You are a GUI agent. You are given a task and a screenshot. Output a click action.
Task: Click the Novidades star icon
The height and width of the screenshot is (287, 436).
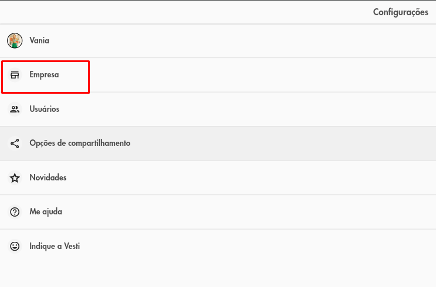[15, 177]
